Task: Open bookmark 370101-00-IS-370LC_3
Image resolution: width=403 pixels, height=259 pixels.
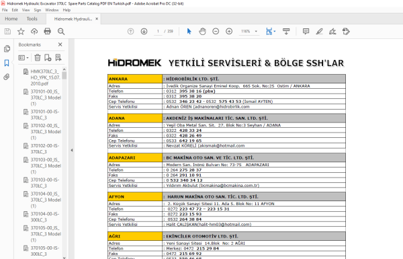Action: [x=45, y=114]
